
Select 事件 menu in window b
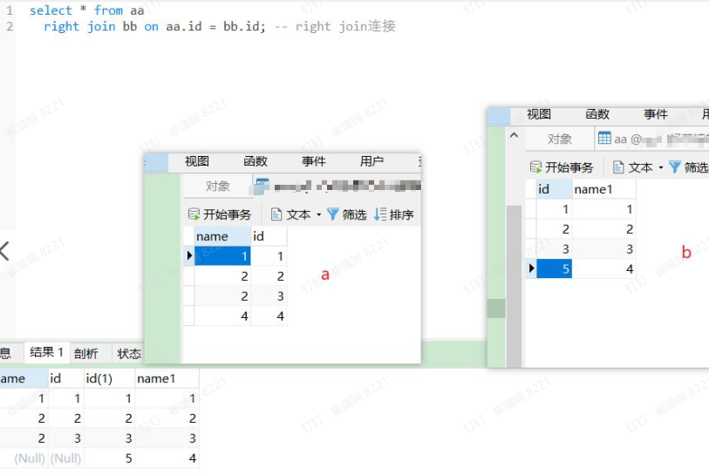click(x=656, y=114)
